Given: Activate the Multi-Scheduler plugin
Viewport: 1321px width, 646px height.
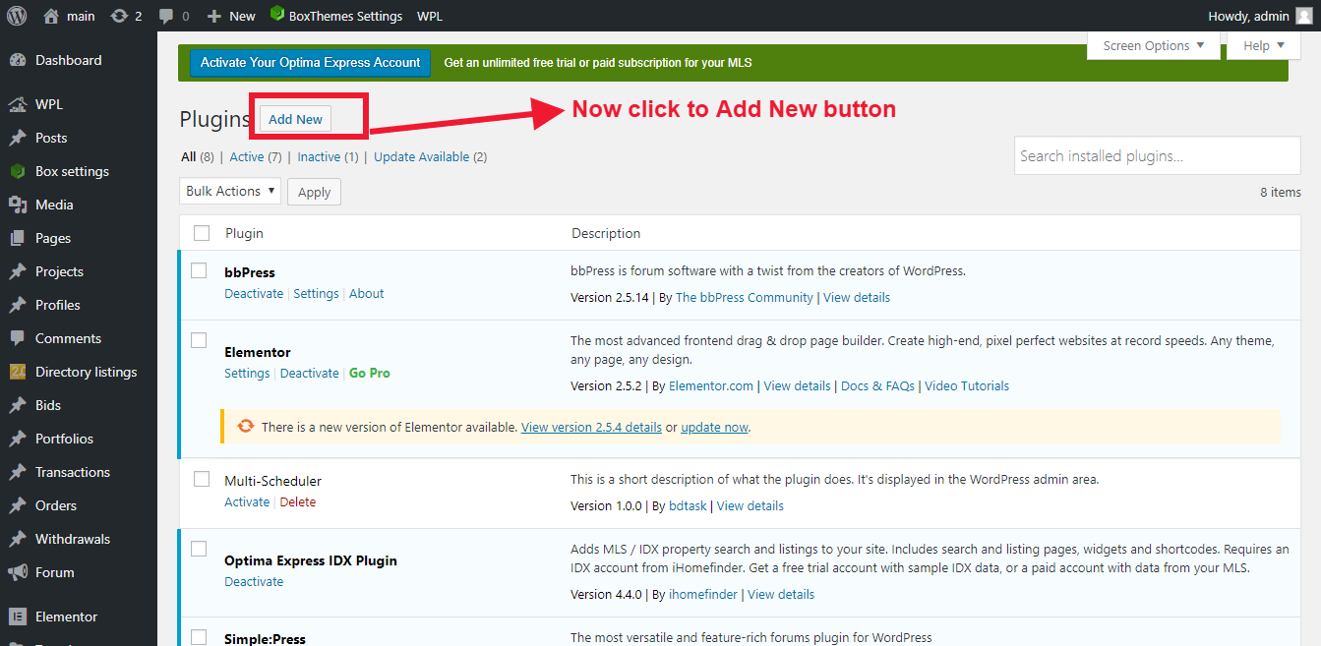Looking at the screenshot, I should pyautogui.click(x=247, y=501).
